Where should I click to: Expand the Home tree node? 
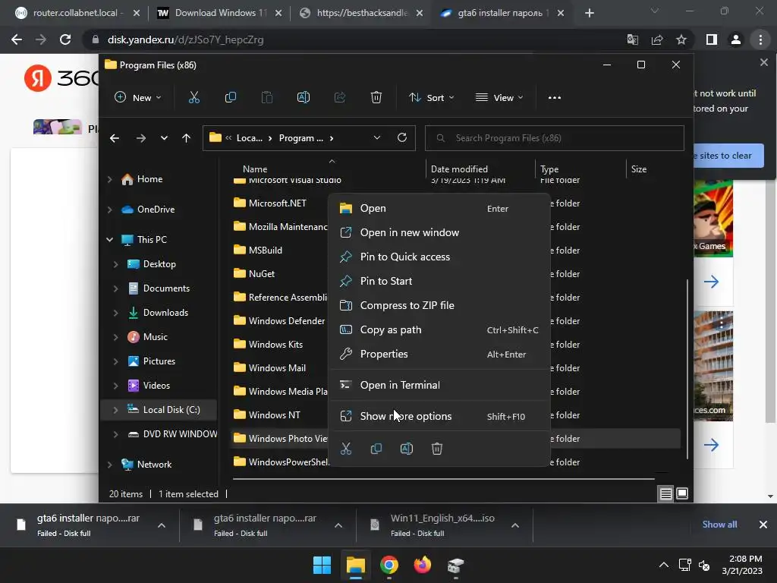coord(109,179)
